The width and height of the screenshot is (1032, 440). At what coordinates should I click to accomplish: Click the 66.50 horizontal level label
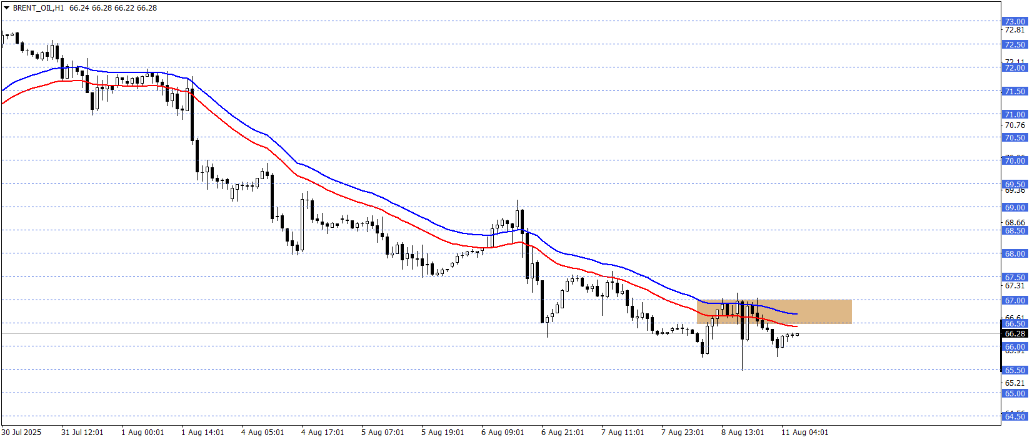[x=1015, y=323]
